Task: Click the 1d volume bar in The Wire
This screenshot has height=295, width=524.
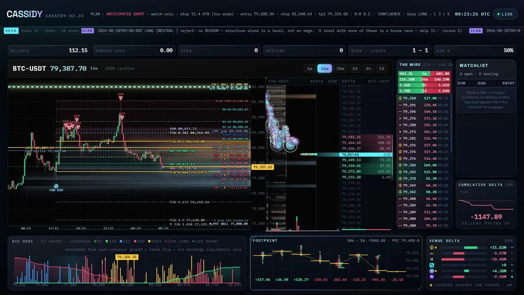Action: tap(424, 91)
